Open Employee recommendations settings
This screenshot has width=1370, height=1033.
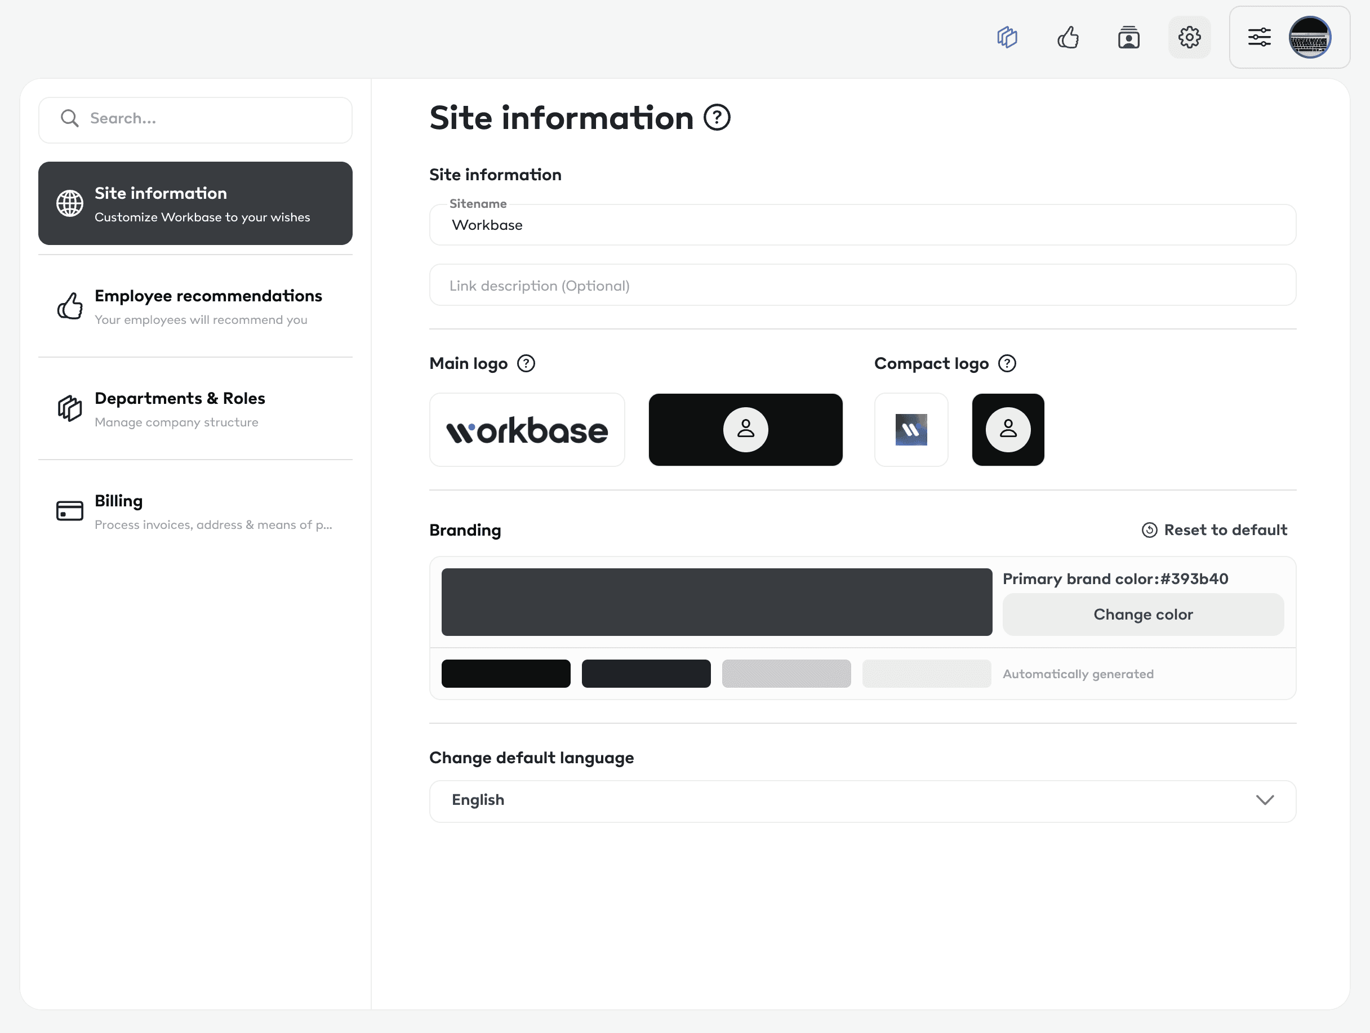pos(195,306)
